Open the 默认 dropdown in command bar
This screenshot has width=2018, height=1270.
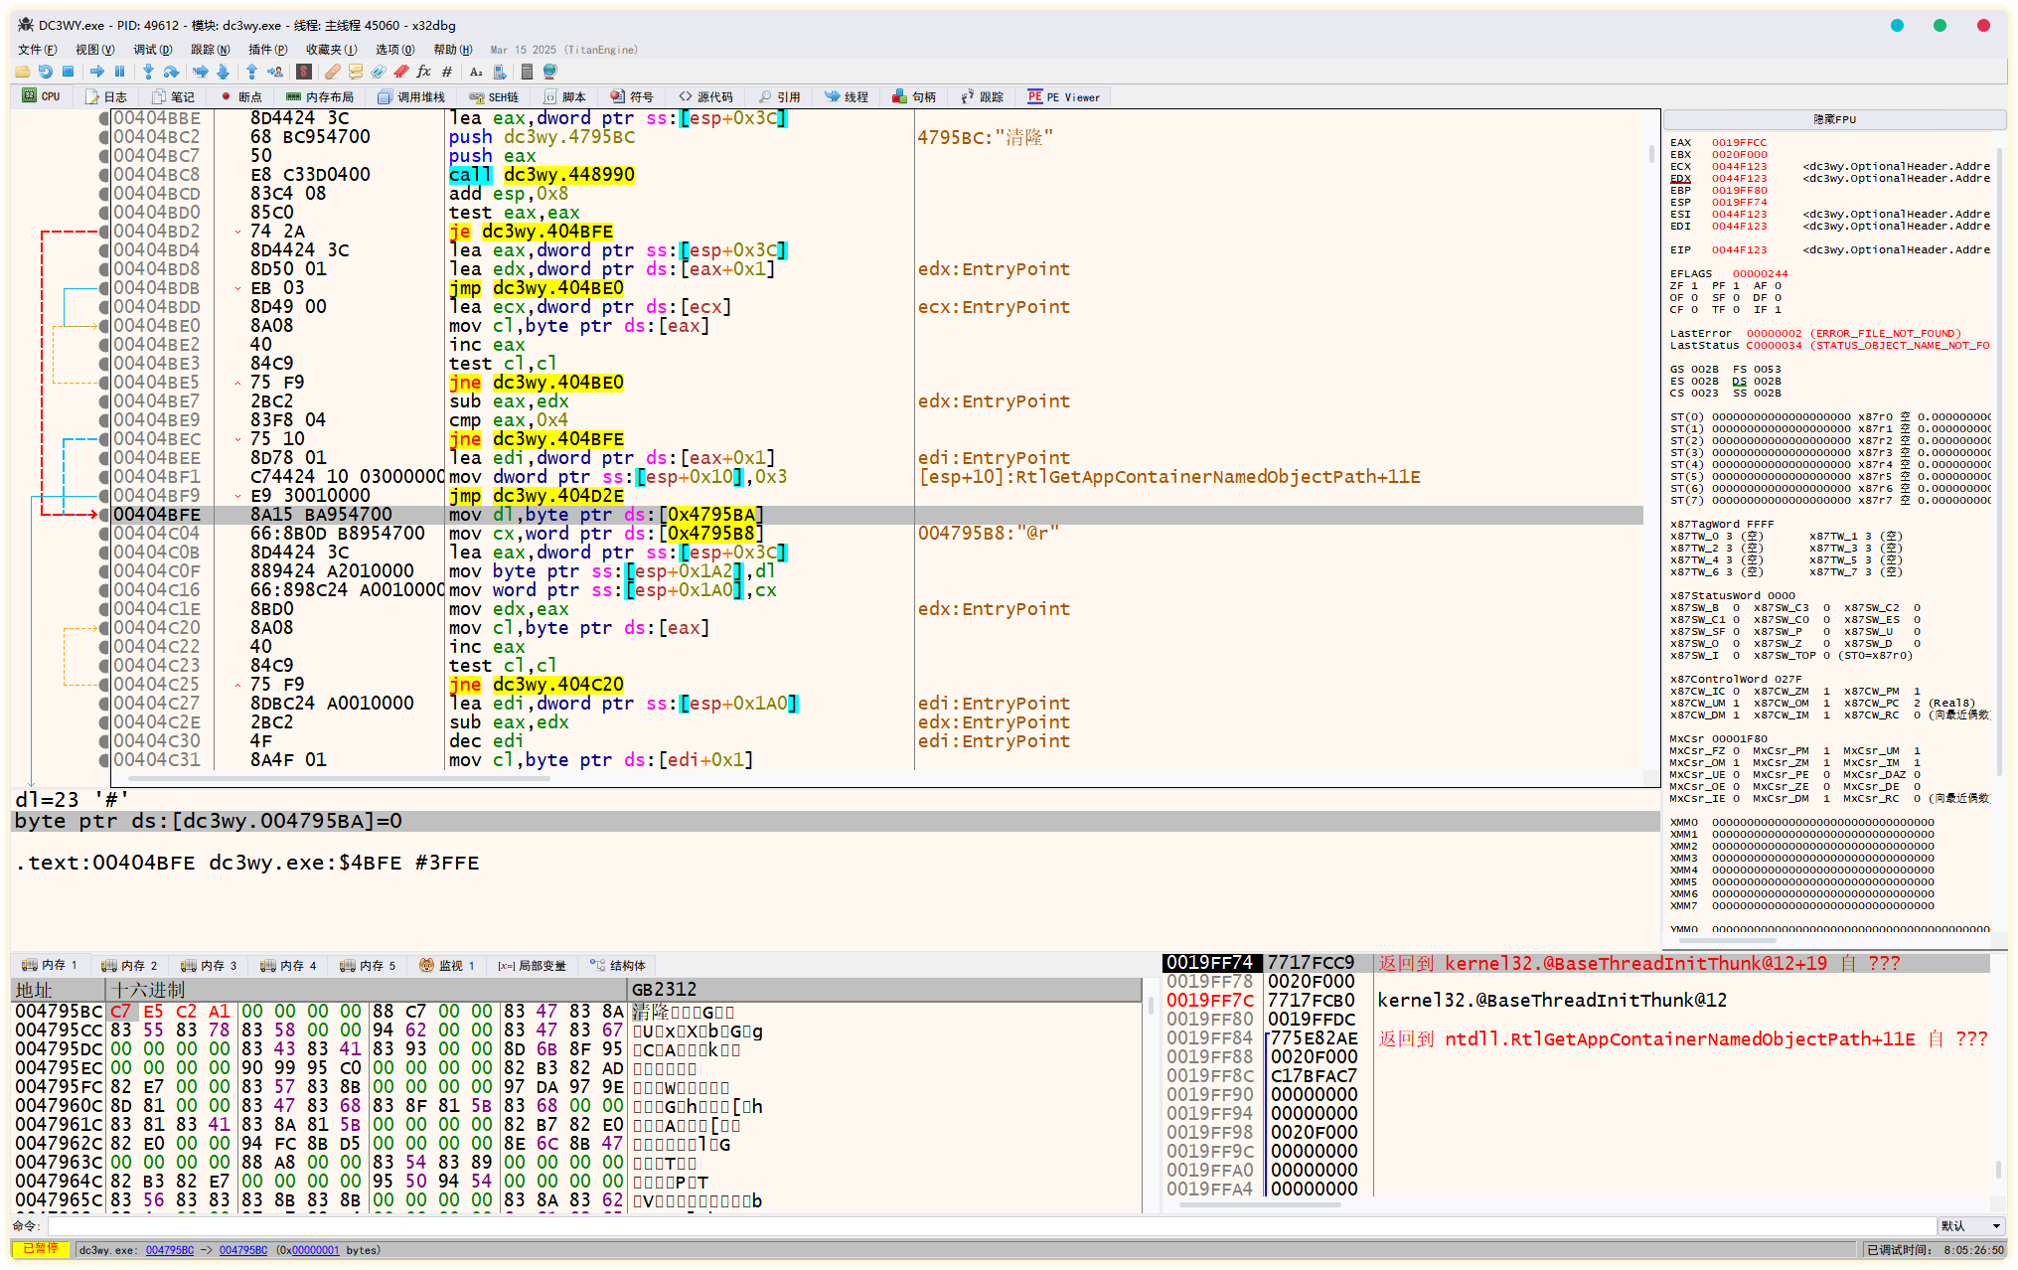(1970, 1225)
